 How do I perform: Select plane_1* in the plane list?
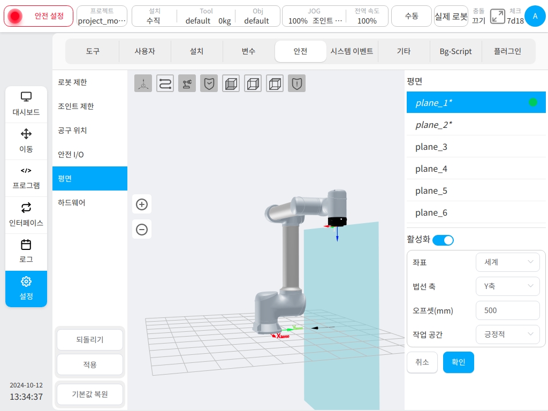pyautogui.click(x=476, y=102)
